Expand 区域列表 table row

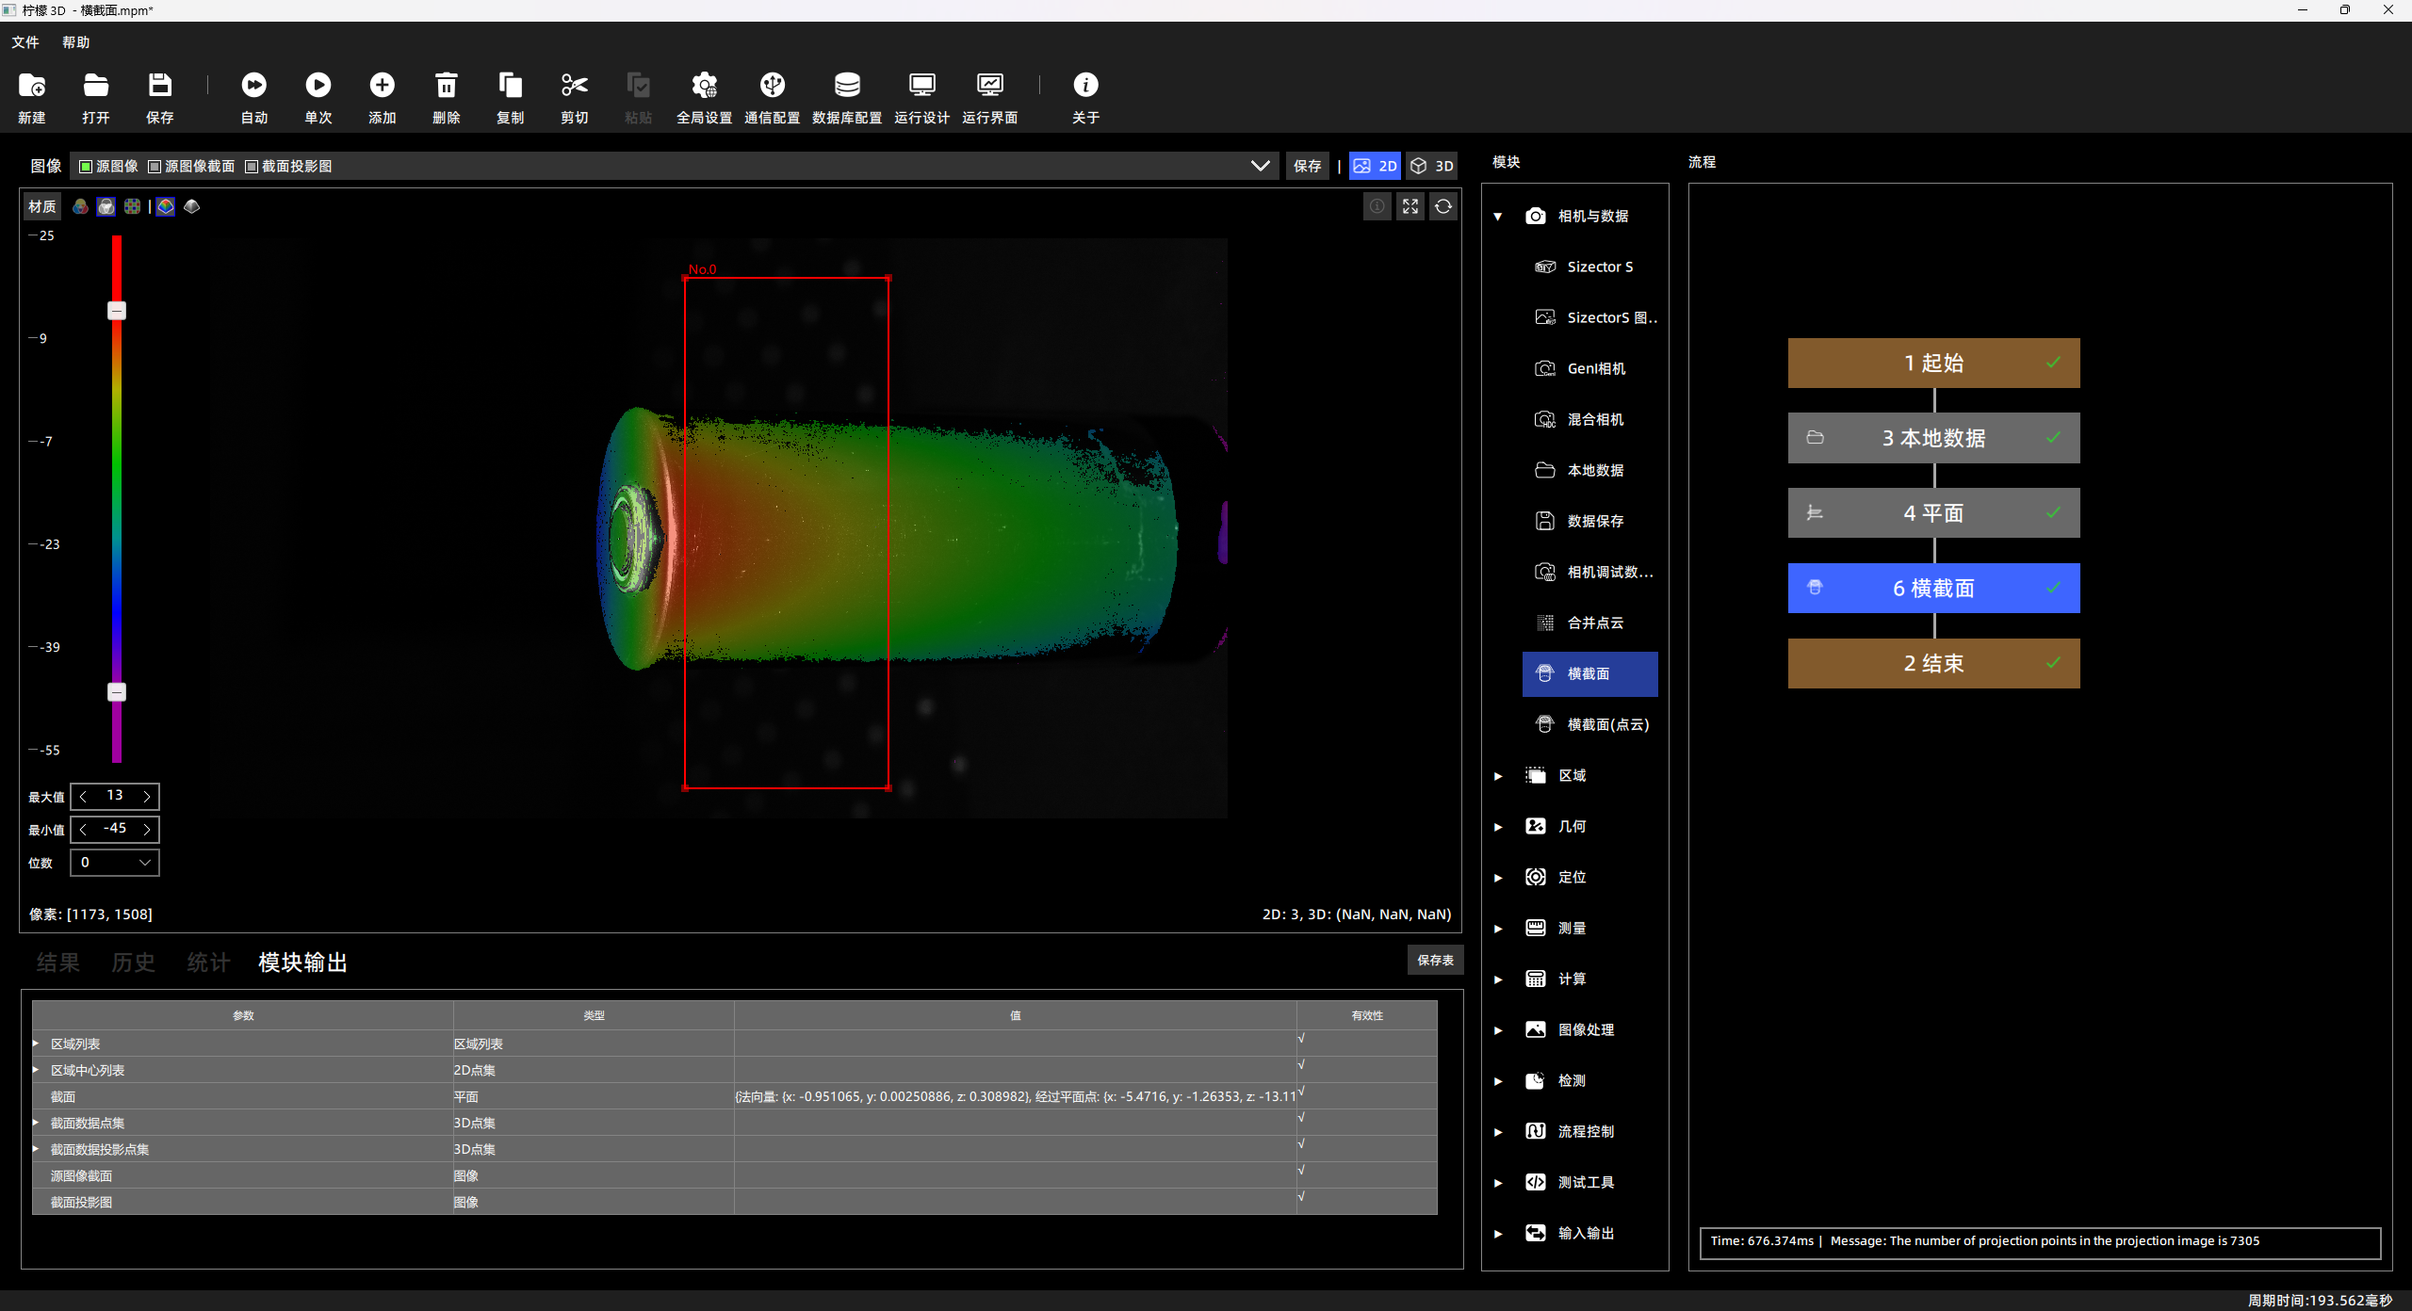click(x=36, y=1043)
